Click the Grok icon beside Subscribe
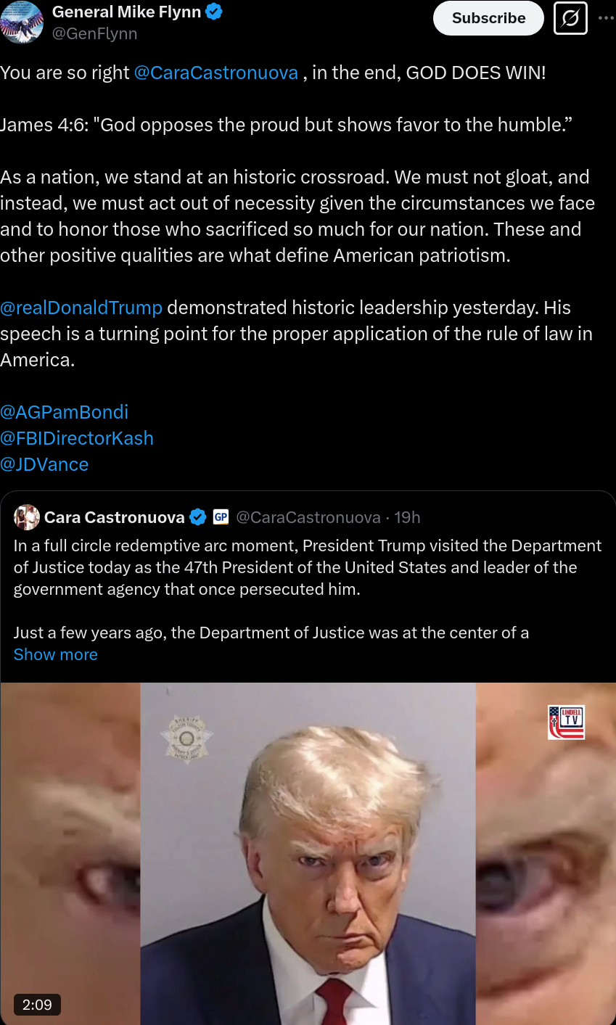616x1025 pixels. tap(570, 19)
